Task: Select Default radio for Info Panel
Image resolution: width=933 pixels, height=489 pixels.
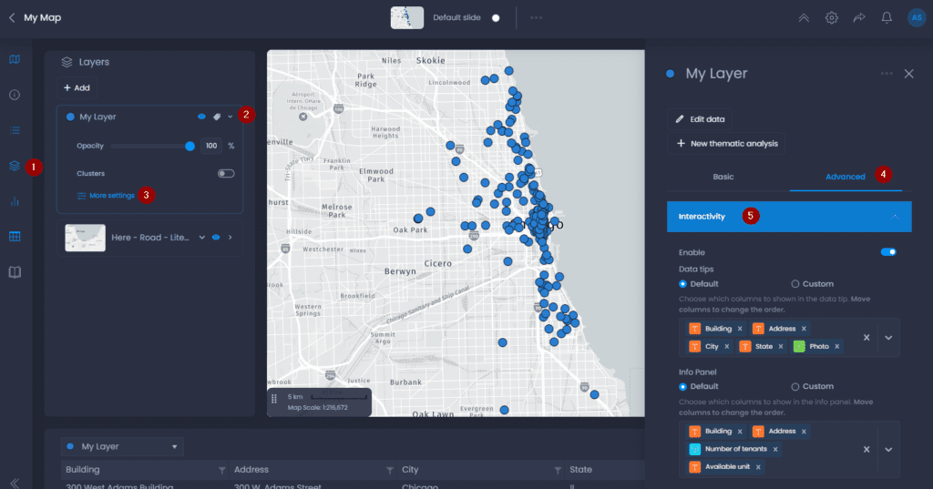Action: coord(682,387)
